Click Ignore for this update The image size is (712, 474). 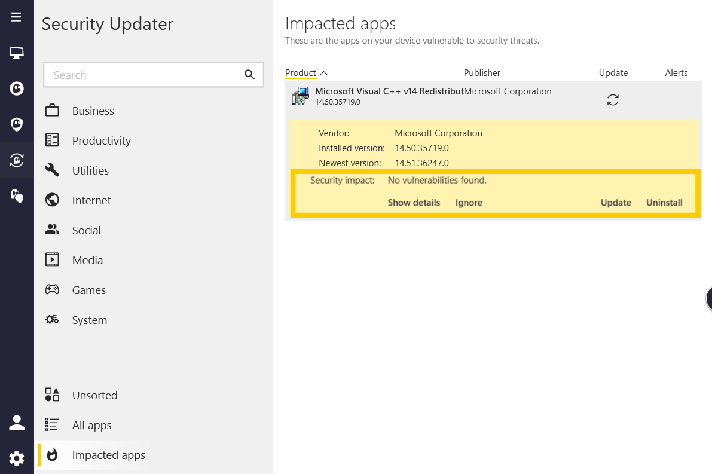(469, 203)
